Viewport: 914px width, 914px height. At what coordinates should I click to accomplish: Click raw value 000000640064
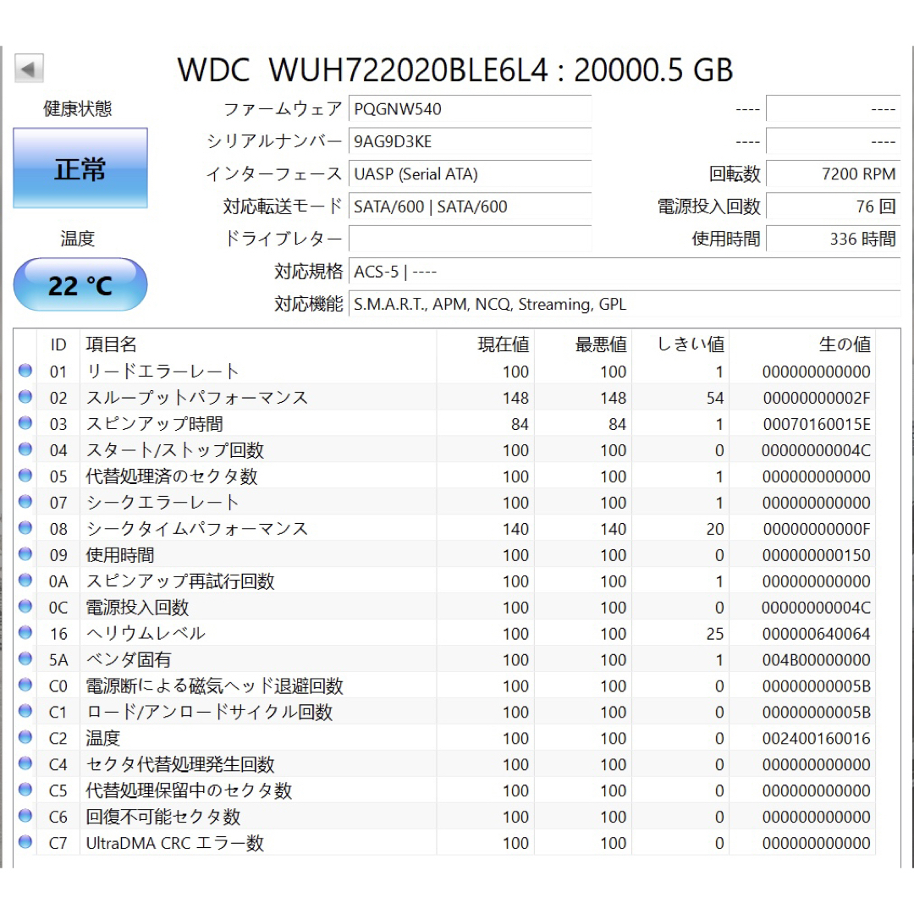coord(817,634)
